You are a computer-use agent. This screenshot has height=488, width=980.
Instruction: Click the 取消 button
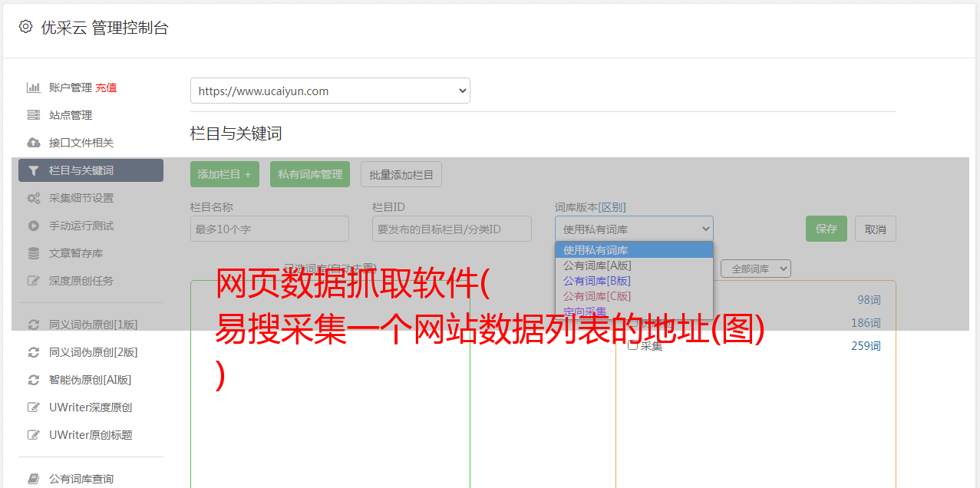(x=876, y=229)
